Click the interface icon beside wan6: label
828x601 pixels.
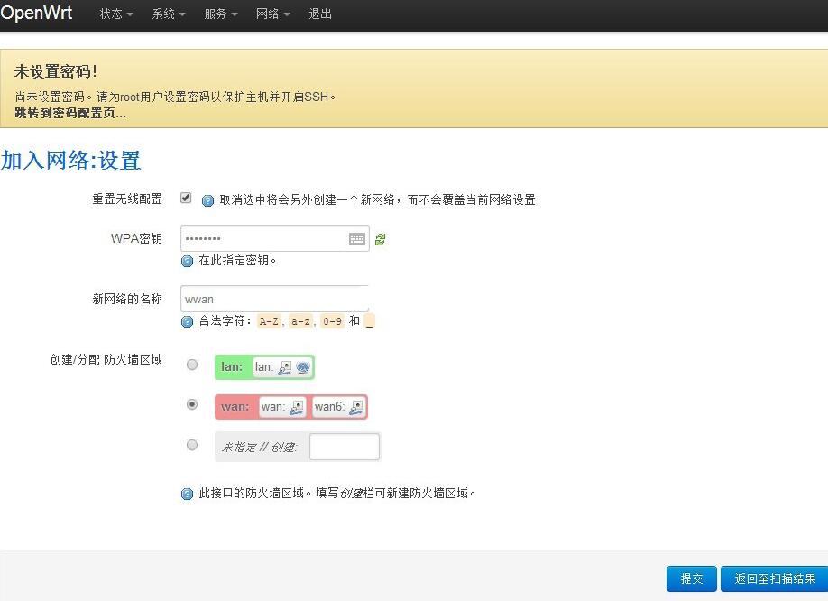tap(355, 407)
